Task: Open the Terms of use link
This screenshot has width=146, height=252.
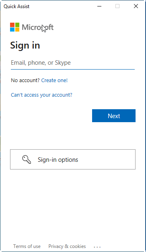Action: coord(27,246)
